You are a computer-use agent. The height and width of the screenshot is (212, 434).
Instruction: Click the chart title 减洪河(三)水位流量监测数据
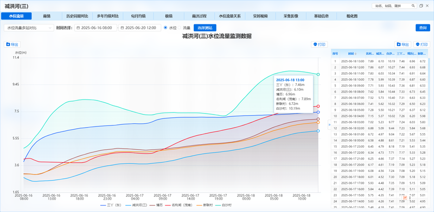point(216,36)
